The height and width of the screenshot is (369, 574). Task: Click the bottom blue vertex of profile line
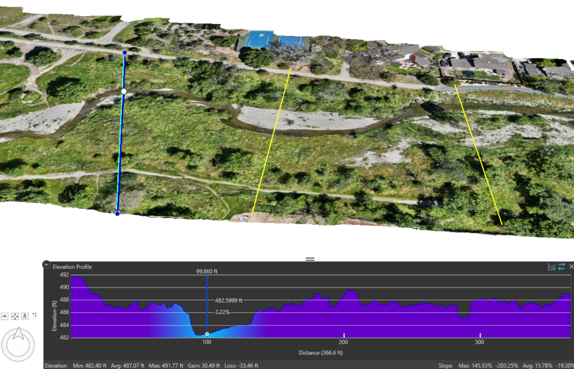coord(118,214)
